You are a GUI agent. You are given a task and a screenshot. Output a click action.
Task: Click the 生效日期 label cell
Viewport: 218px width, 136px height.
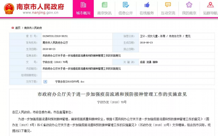(25, 49)
